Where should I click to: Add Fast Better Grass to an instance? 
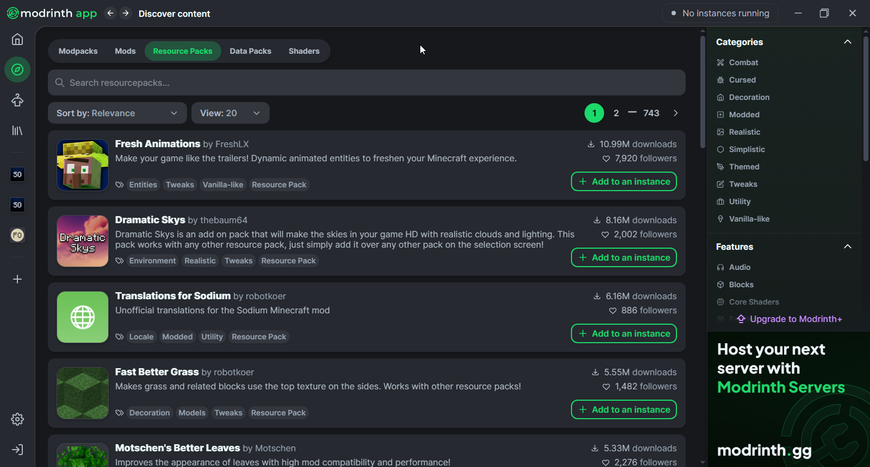tap(624, 409)
